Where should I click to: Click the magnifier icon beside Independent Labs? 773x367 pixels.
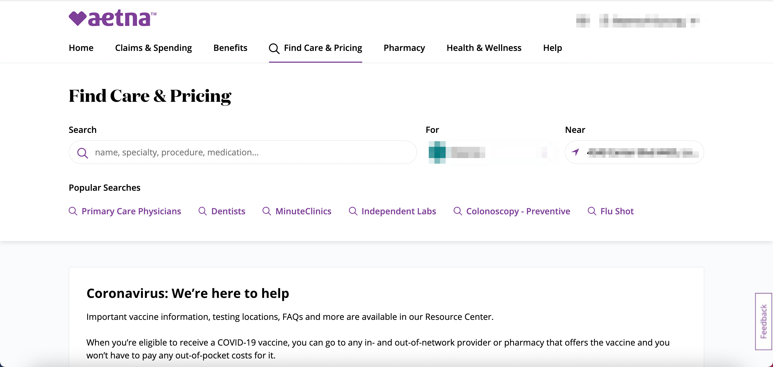point(353,211)
